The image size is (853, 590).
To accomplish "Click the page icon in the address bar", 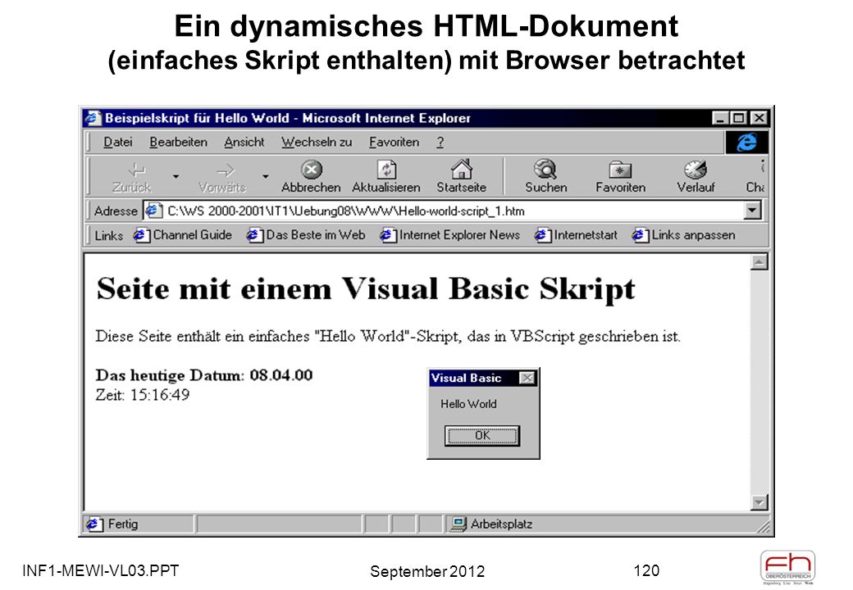I will [x=153, y=211].
